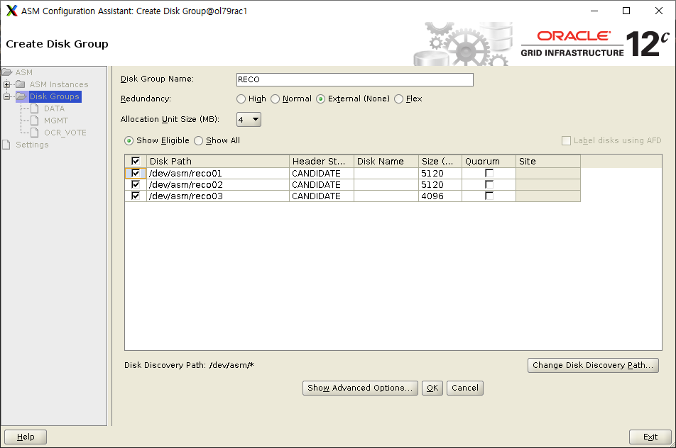Enable Quorum for /dev/asm/reco01

click(489, 173)
